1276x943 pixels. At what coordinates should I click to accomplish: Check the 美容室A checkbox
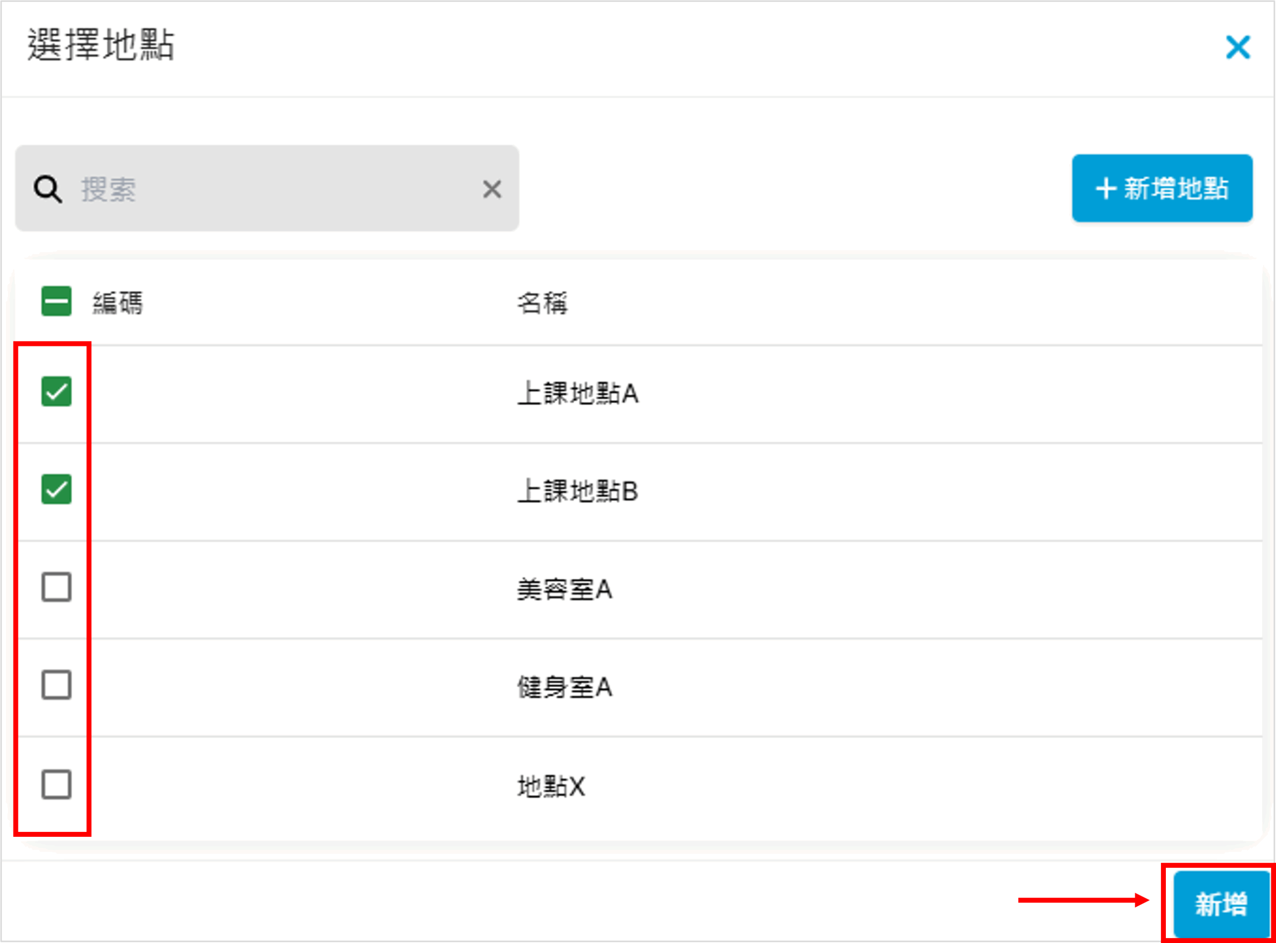[56, 587]
